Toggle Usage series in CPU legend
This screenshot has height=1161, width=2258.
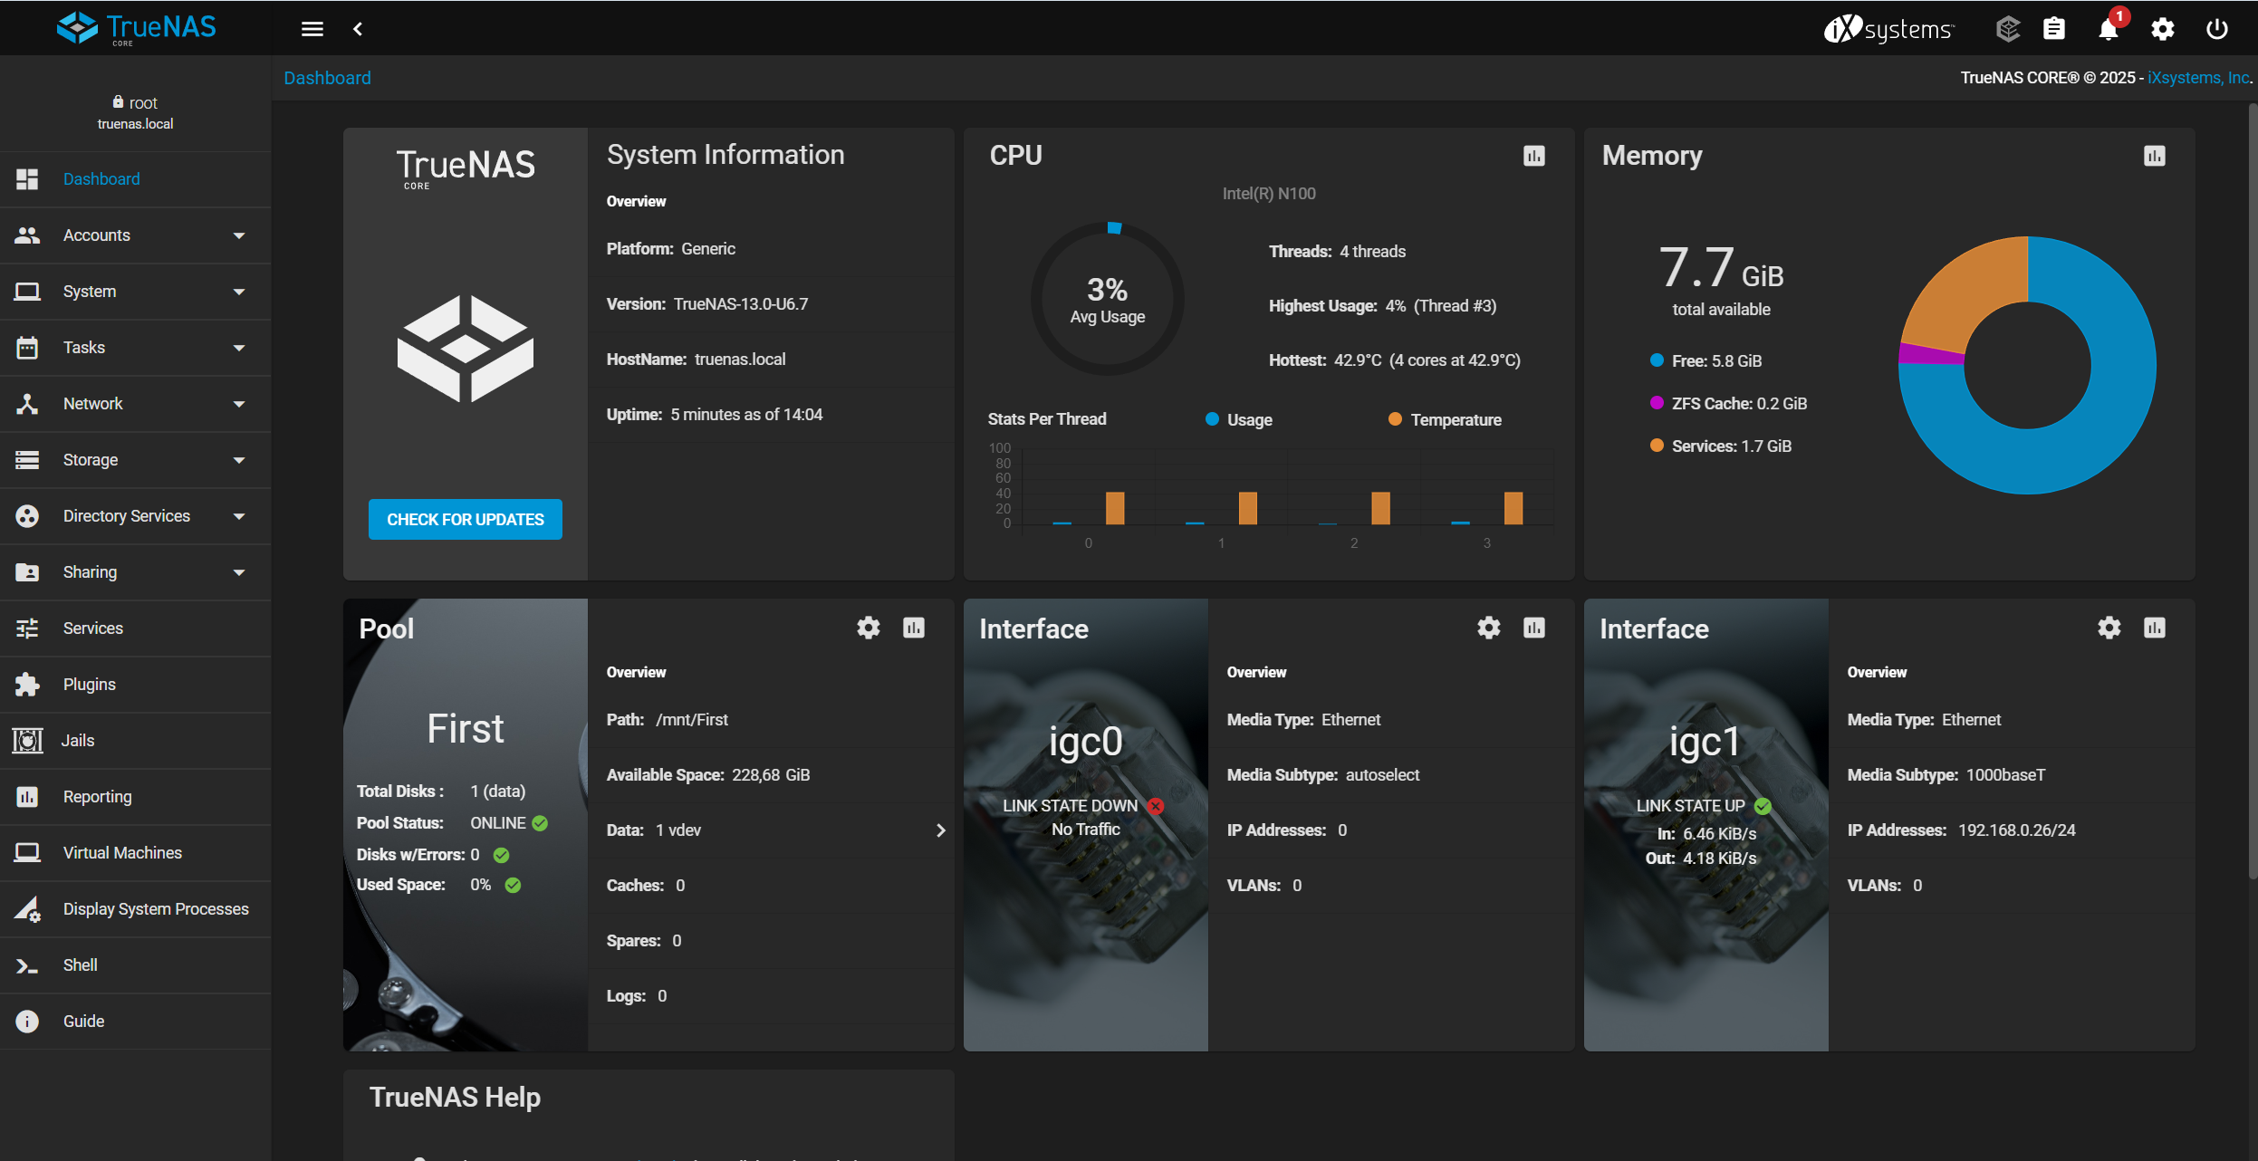(x=1239, y=419)
